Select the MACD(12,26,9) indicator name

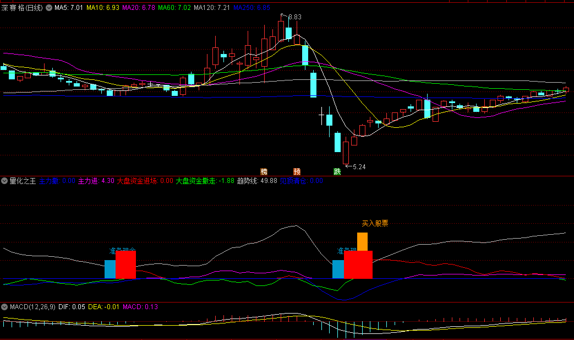(x=32, y=306)
